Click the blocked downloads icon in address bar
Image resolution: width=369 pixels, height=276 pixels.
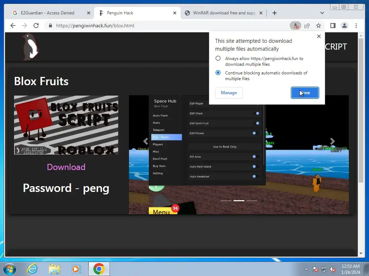(x=295, y=26)
